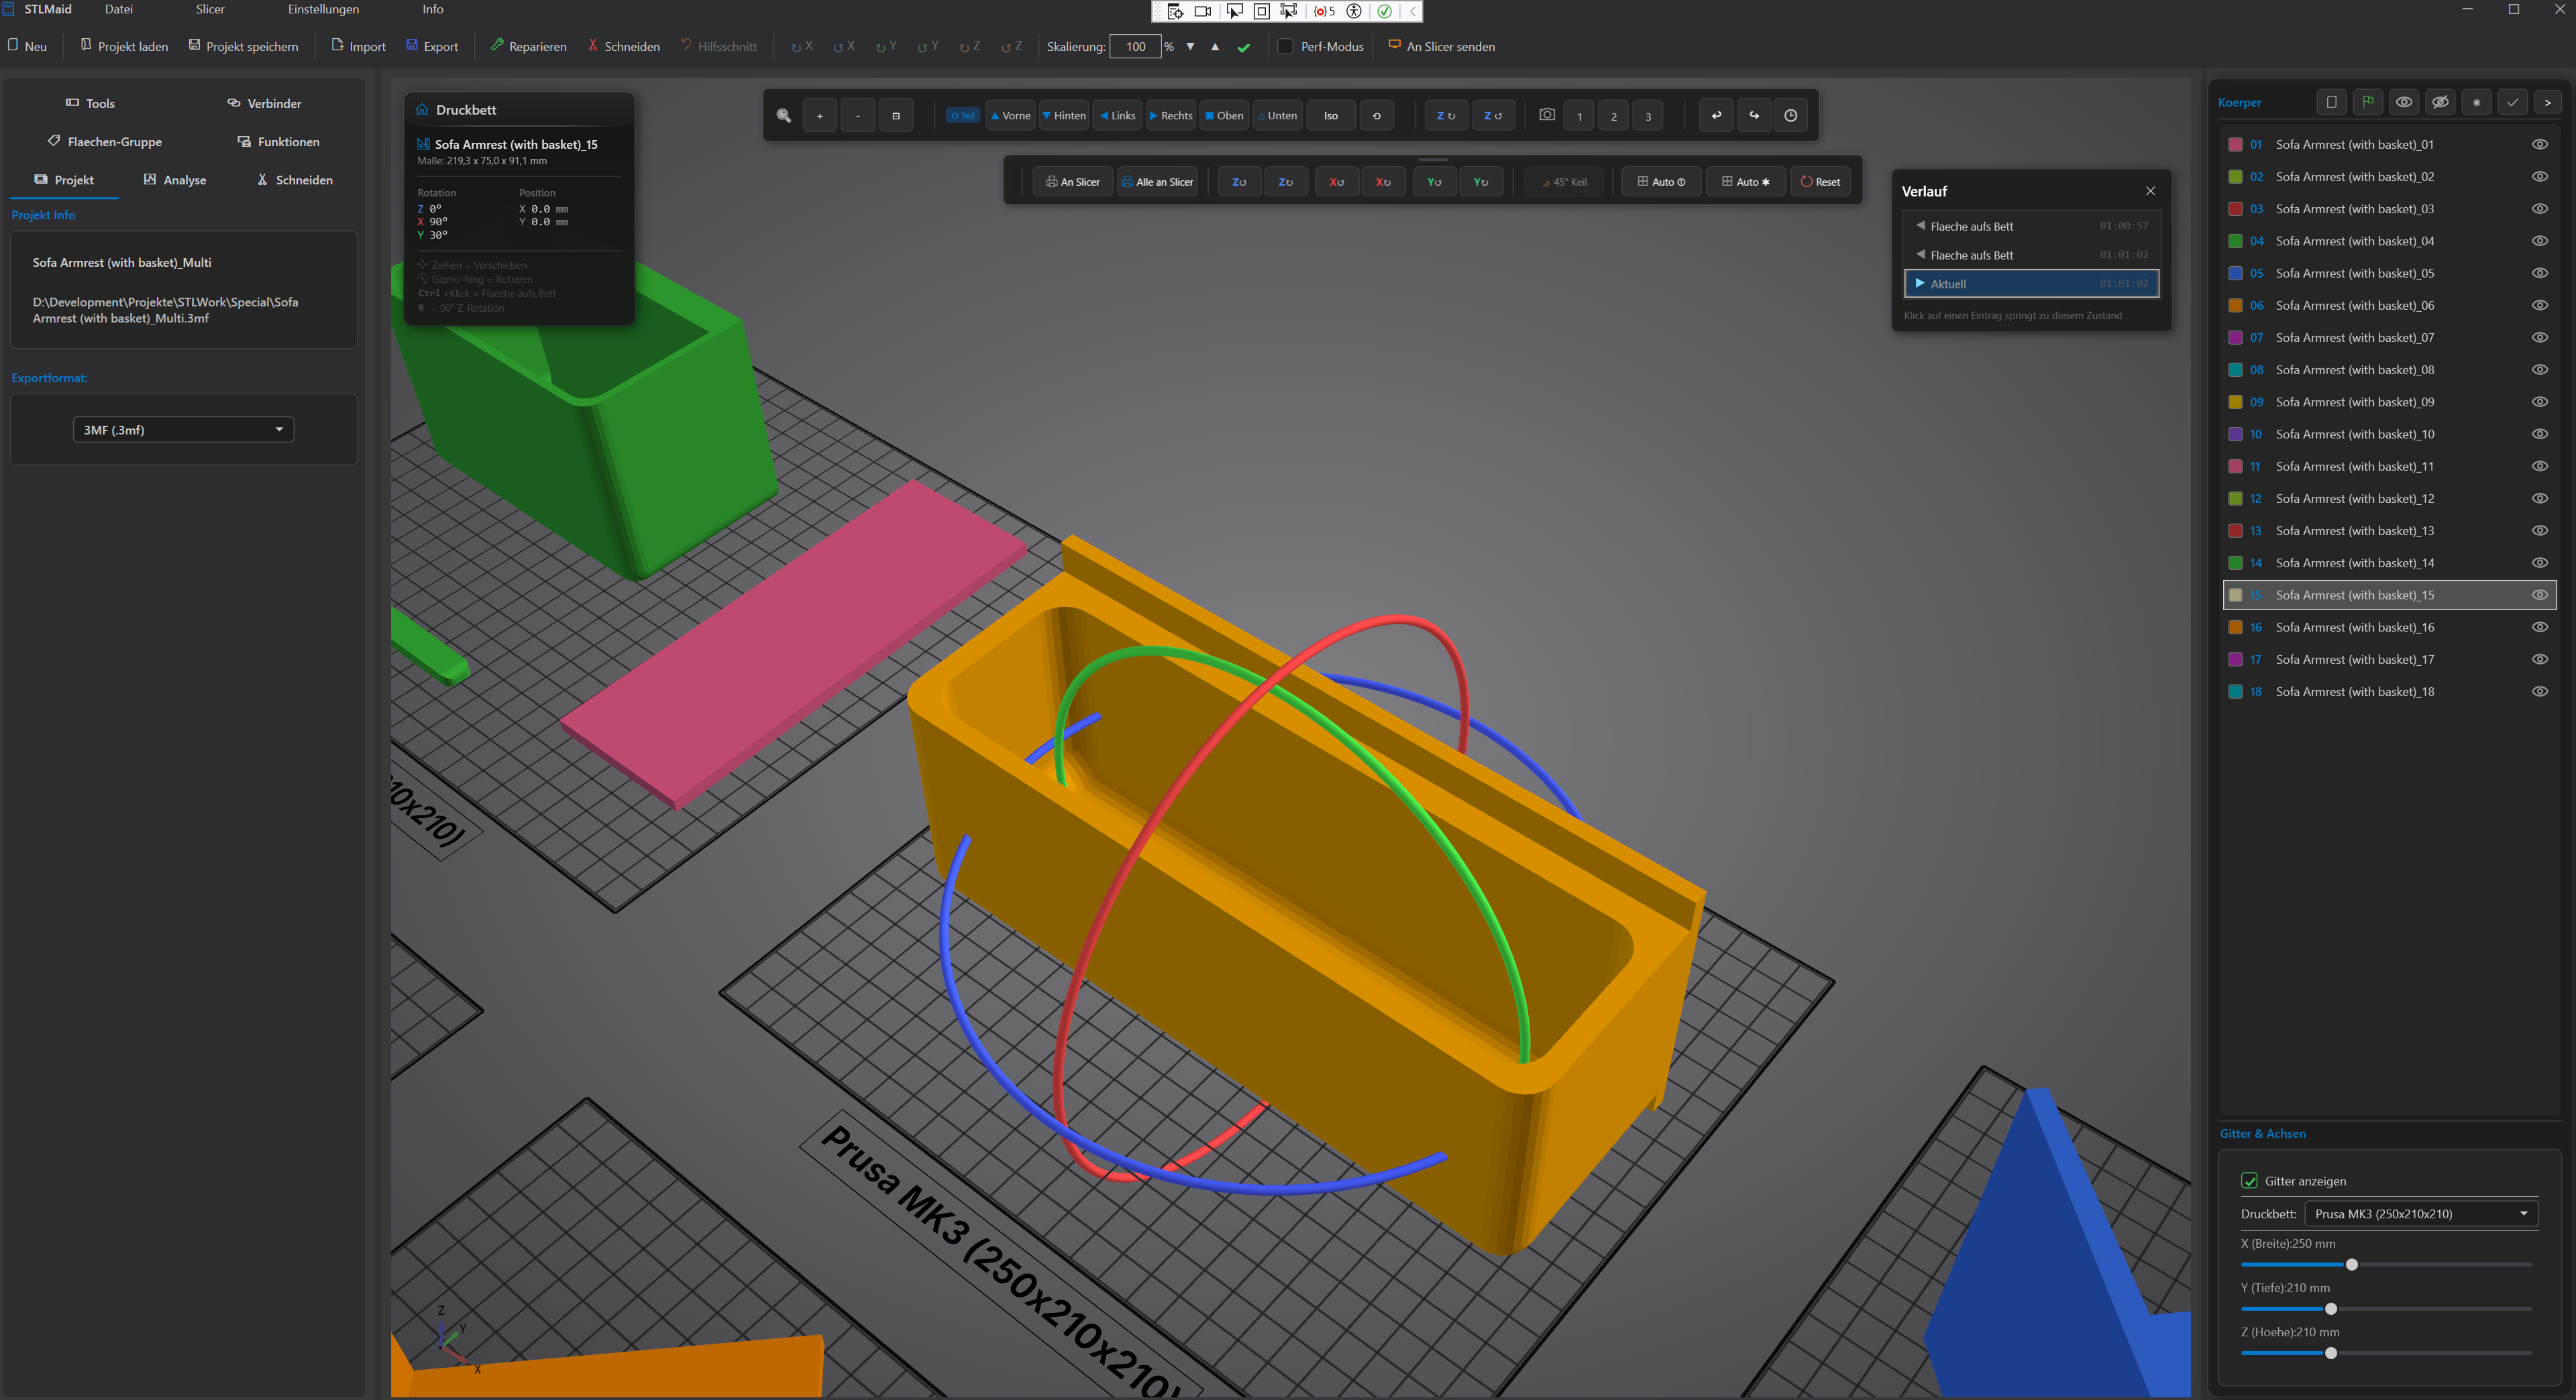Toggle the Gitter anzeigen checkbox
The image size is (2576, 1400).
click(x=2249, y=1181)
